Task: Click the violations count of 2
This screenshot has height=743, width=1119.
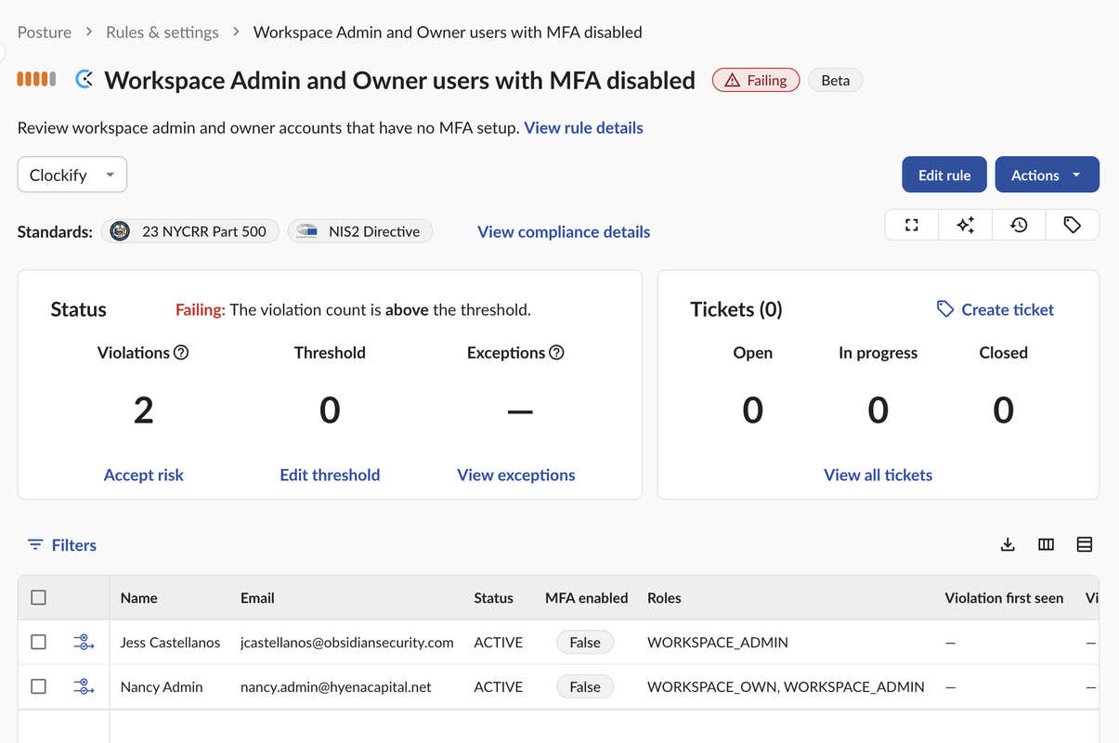Action: [x=143, y=410]
